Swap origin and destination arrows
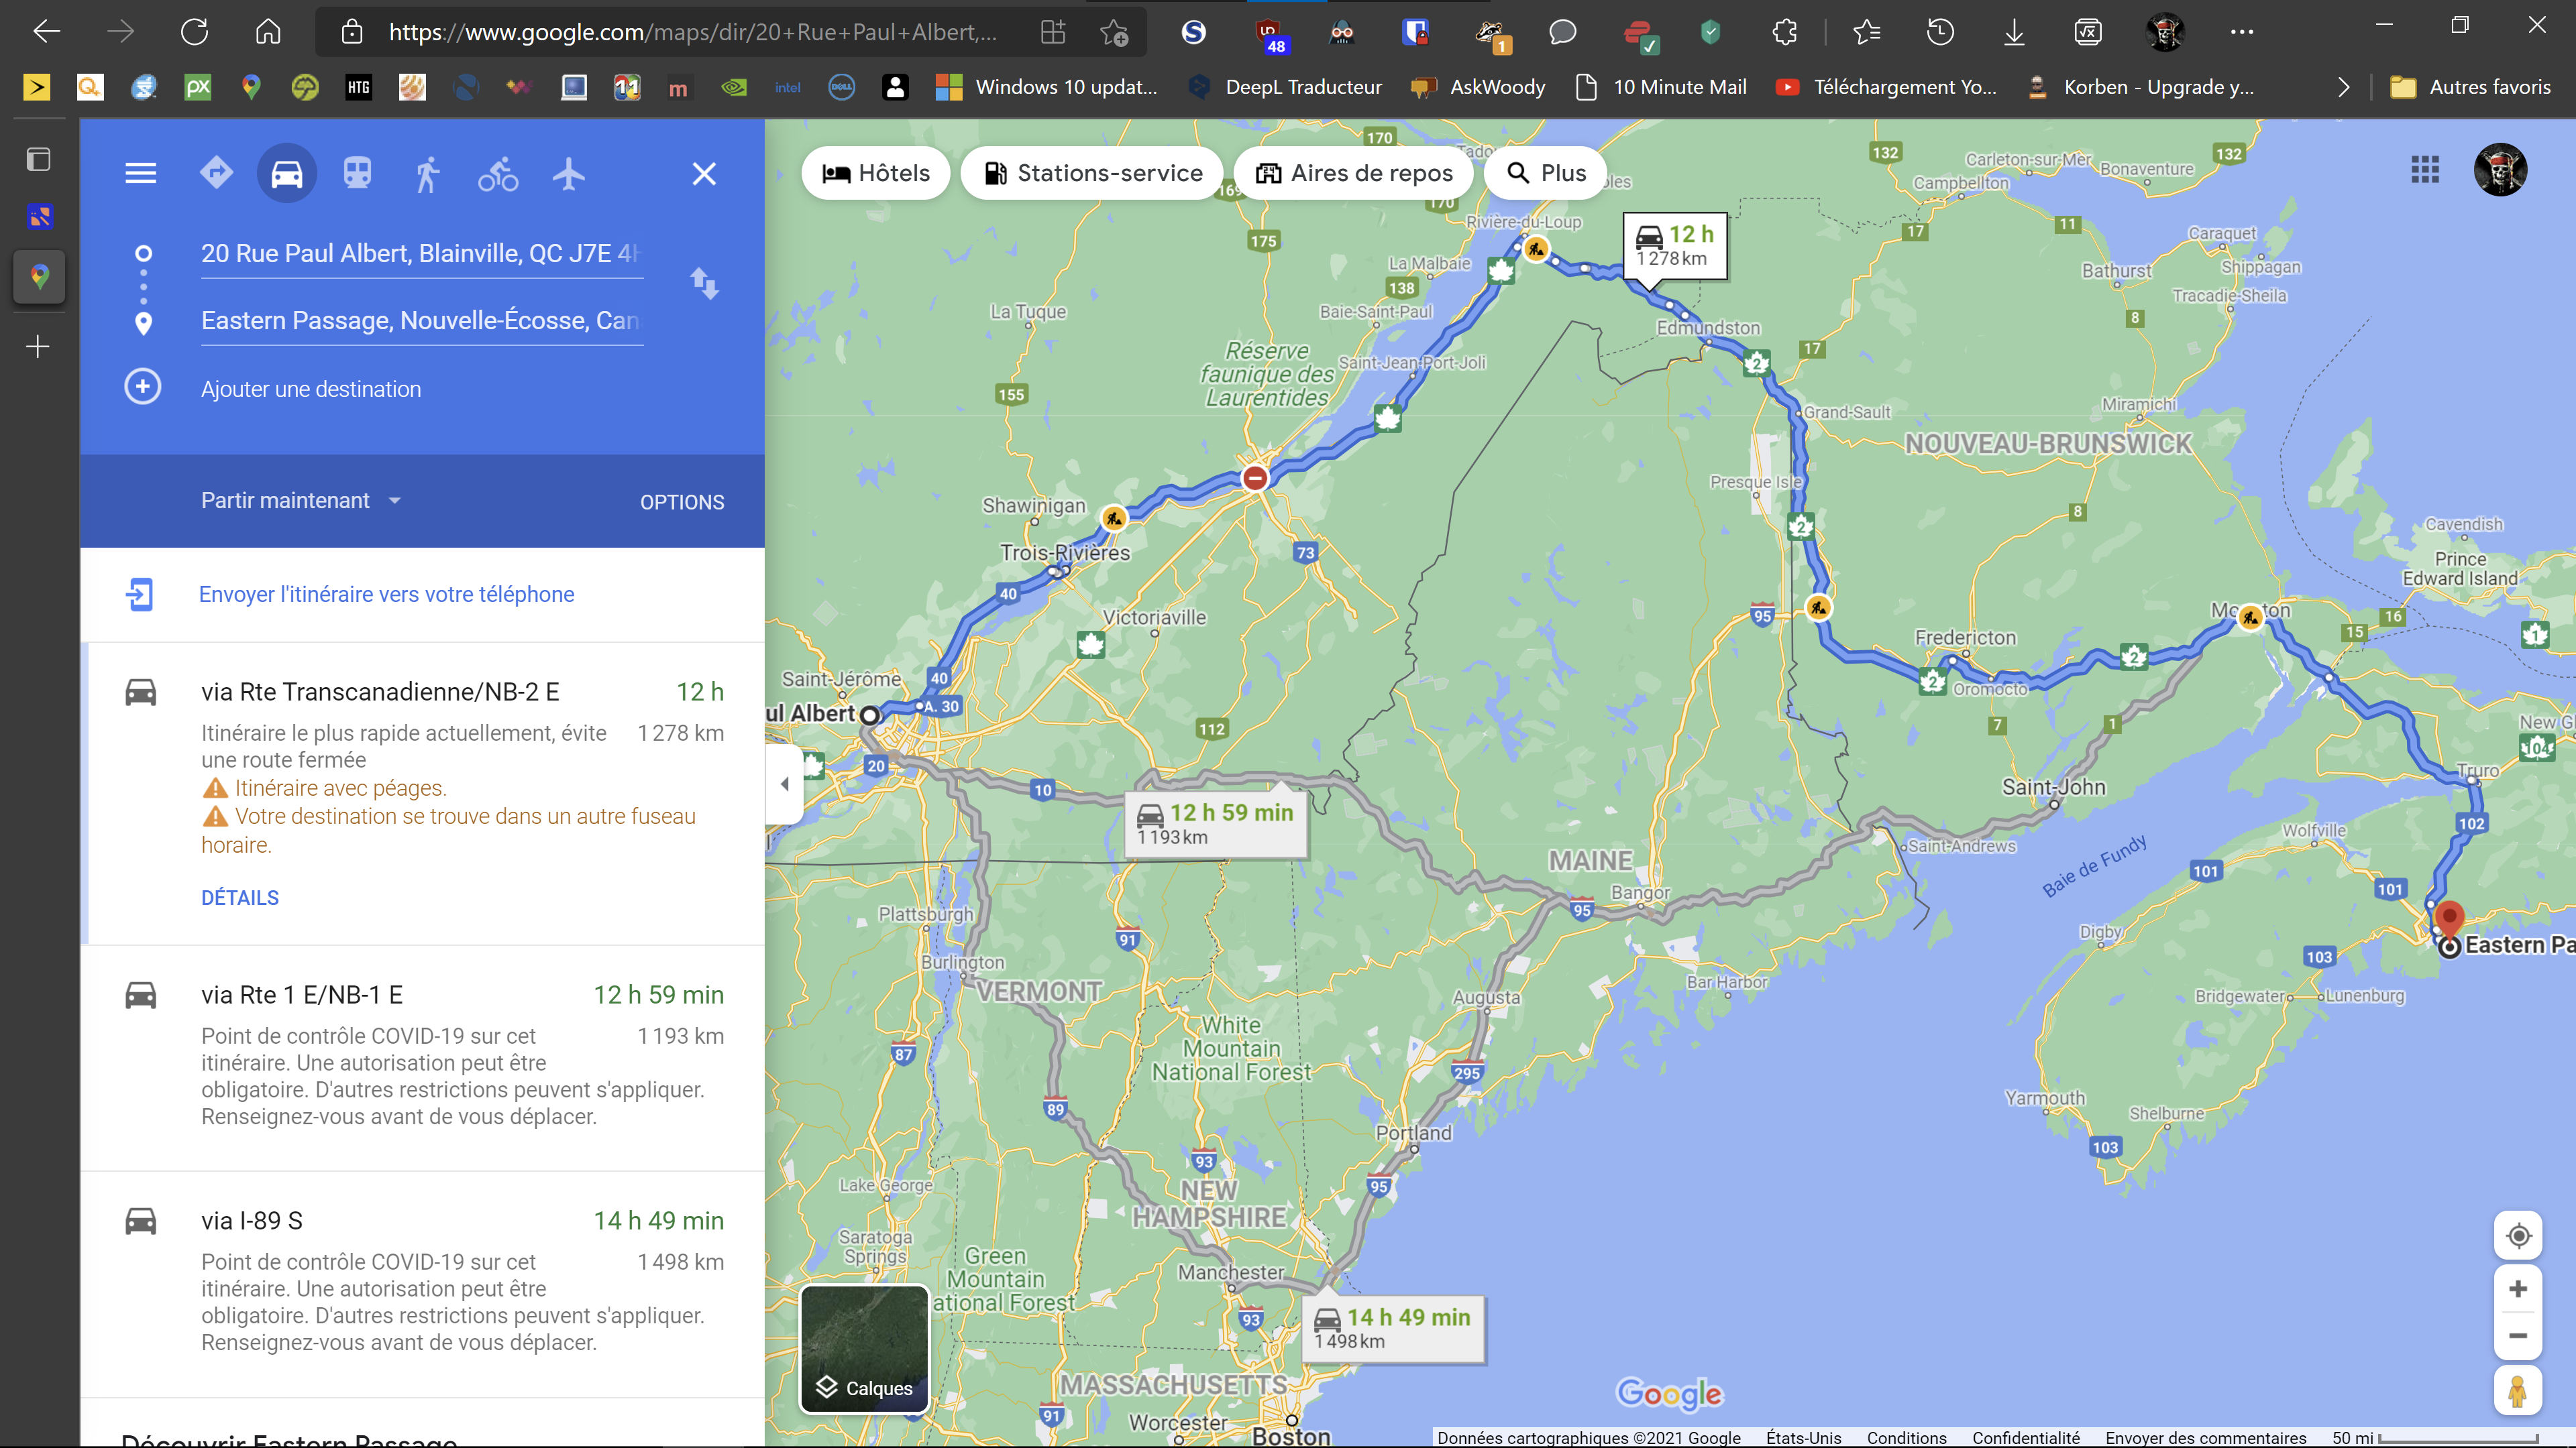 coord(705,284)
